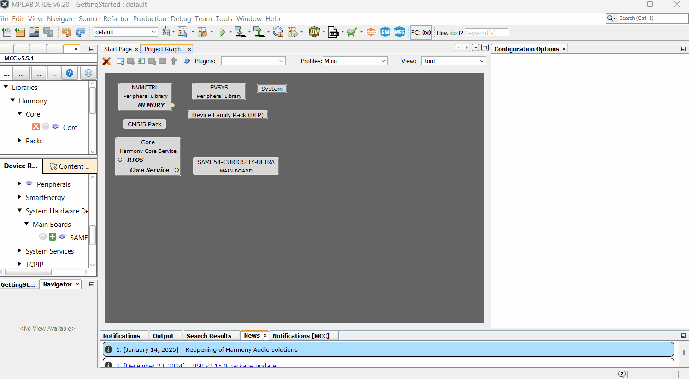Open the Content tab
The height and width of the screenshot is (379, 689).
tap(70, 166)
